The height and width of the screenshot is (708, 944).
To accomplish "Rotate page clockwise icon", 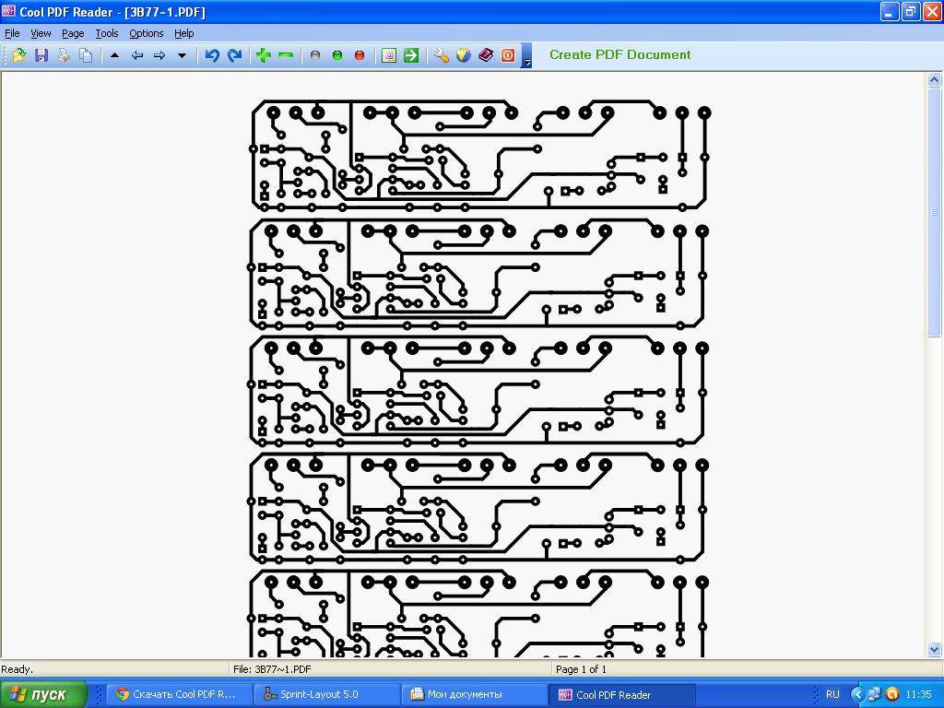I will 235,55.
